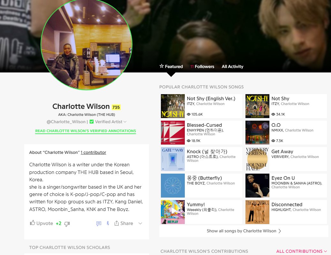Click the green verified checkmark icon

pyautogui.click(x=92, y=122)
